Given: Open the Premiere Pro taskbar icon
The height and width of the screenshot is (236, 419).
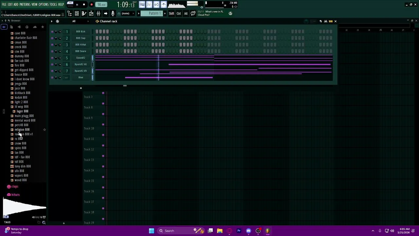Looking at the screenshot, I should click(x=239, y=231).
